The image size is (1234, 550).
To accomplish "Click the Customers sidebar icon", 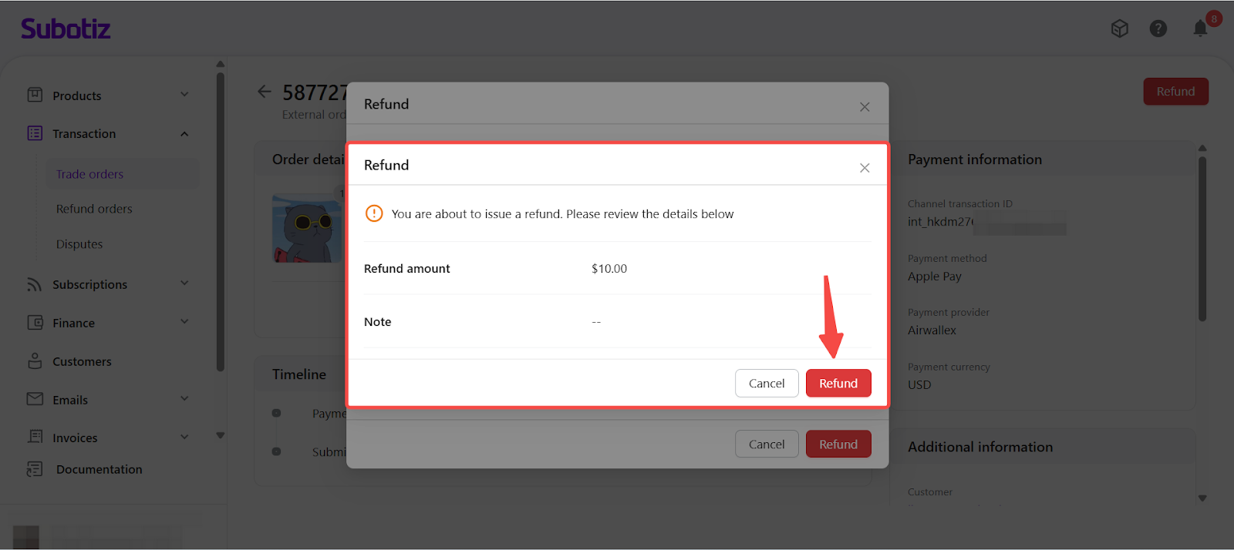I will point(35,361).
